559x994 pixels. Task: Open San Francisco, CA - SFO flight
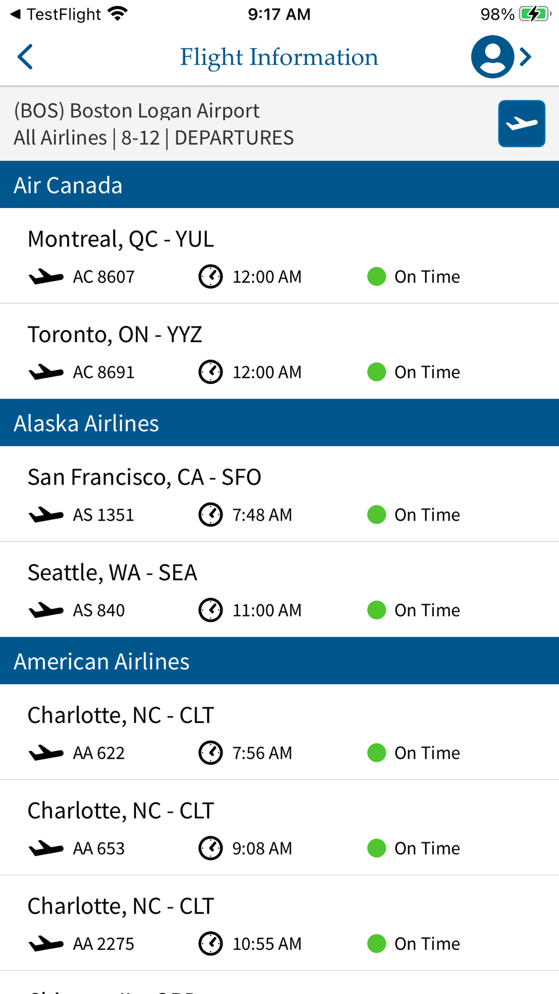coord(279,494)
